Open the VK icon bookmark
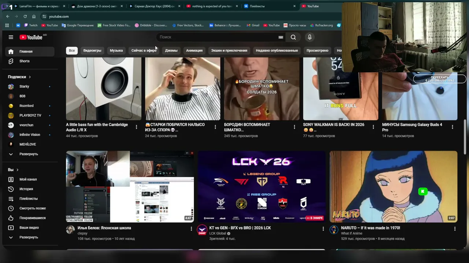This screenshot has width=469, height=263. 18,25
